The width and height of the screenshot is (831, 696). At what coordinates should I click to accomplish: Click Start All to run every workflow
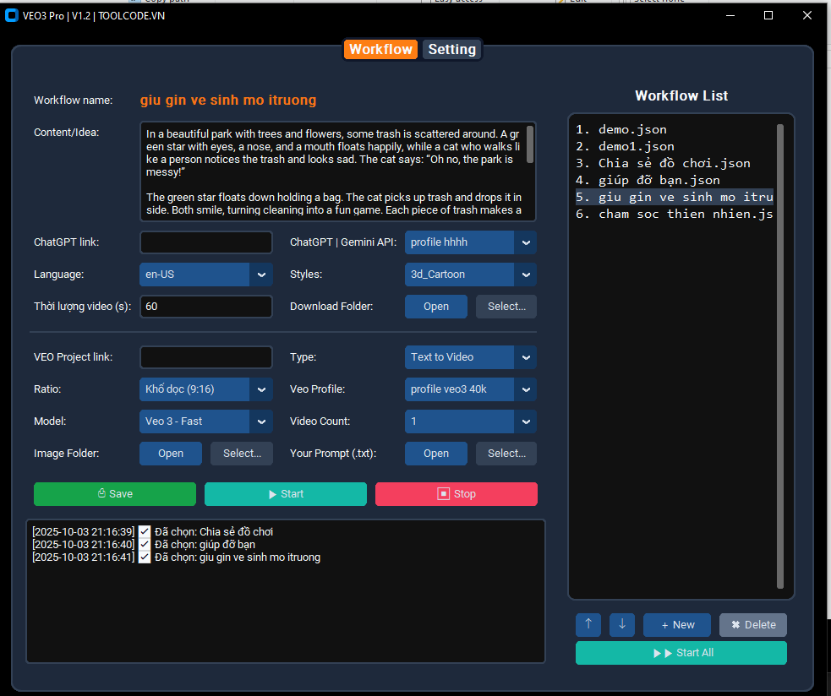point(681,653)
